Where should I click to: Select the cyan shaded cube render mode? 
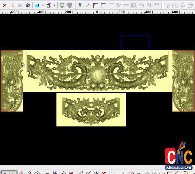coord(37,5)
